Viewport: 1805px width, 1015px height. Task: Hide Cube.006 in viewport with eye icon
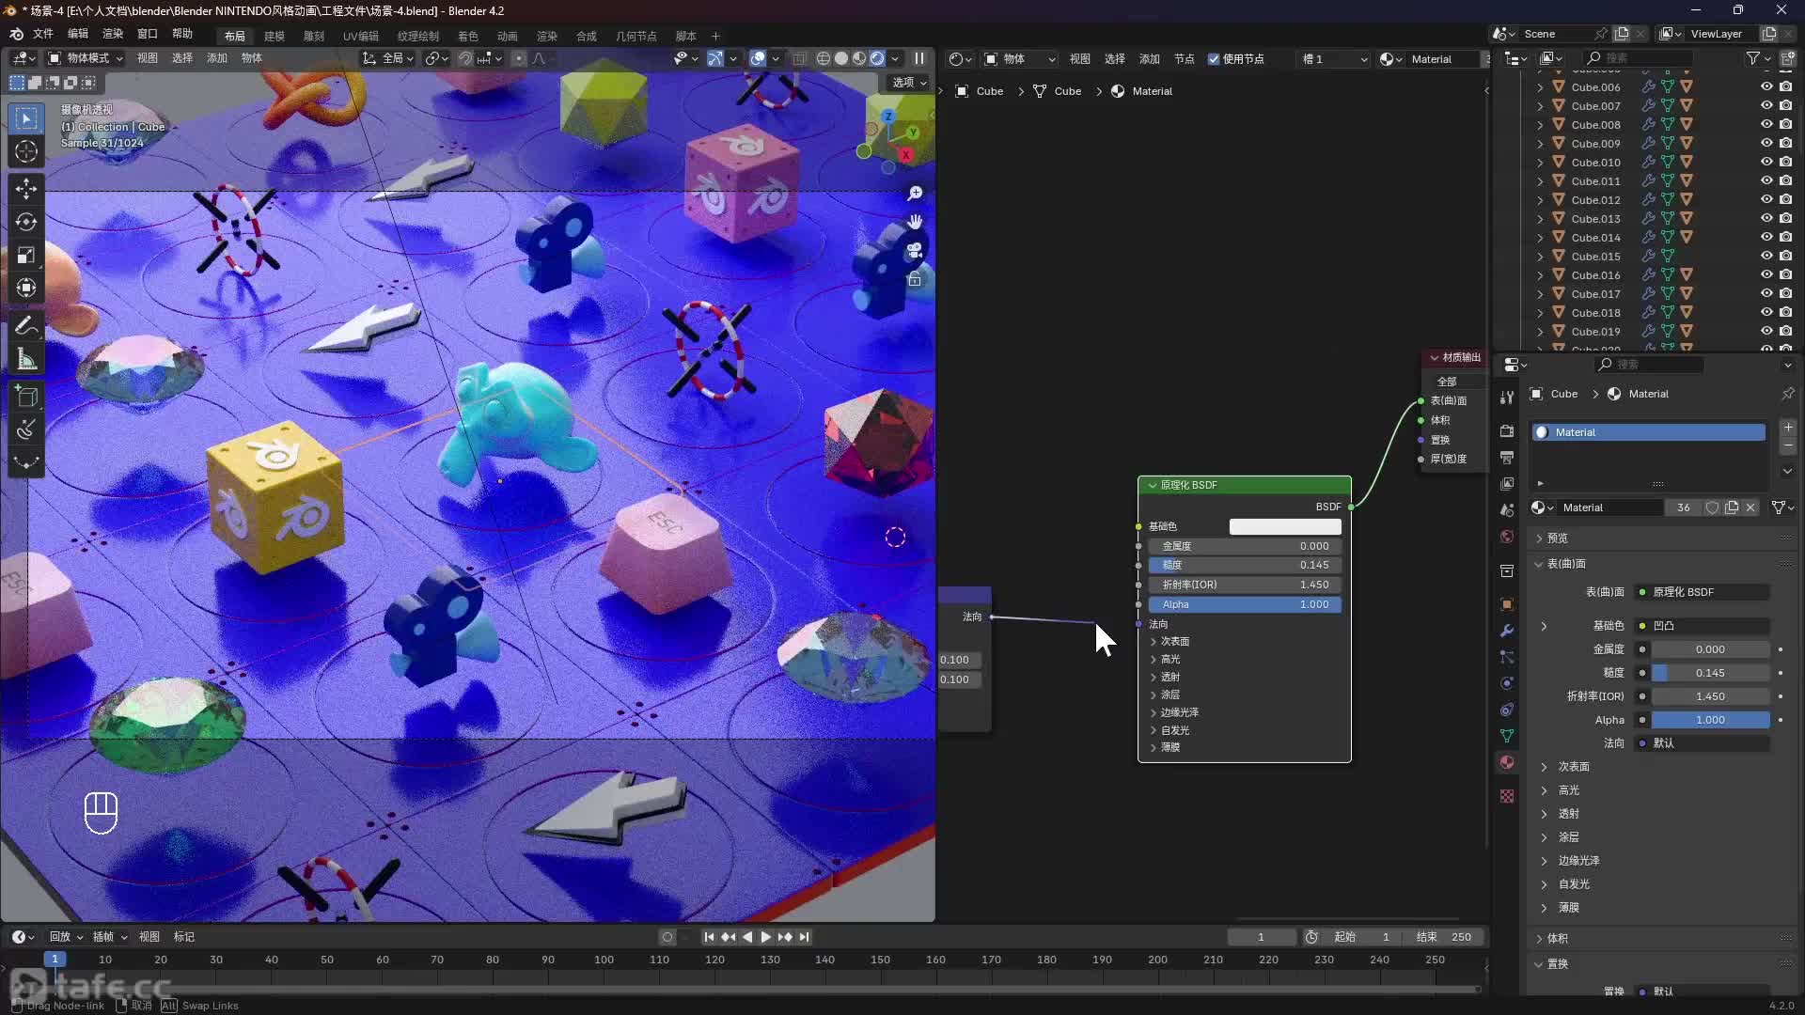click(1766, 86)
